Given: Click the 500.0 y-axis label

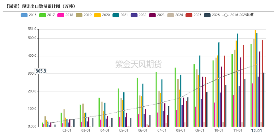Looking at the screenshot, I should 32,38.
